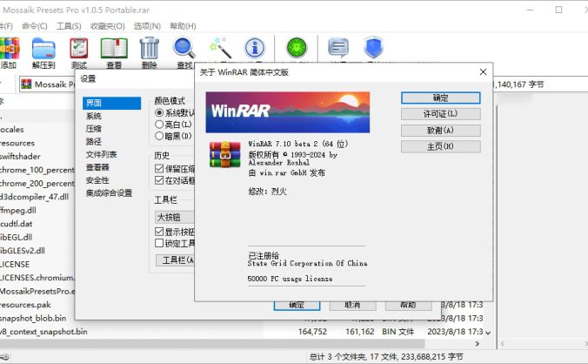Select the libGLESv2.dll file row

pyautogui.click(x=23, y=251)
